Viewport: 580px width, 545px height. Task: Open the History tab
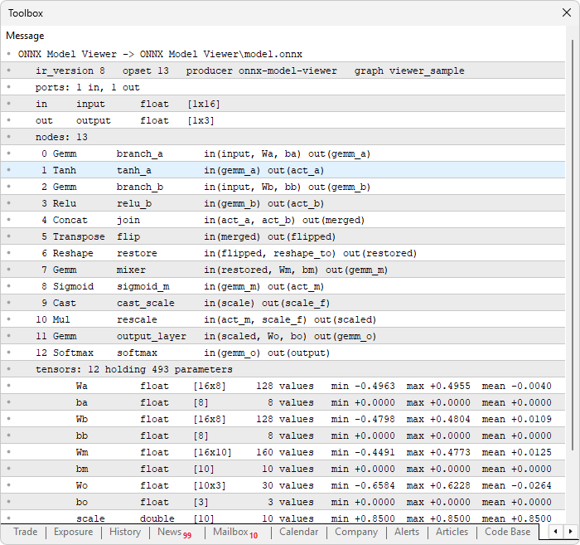click(125, 532)
